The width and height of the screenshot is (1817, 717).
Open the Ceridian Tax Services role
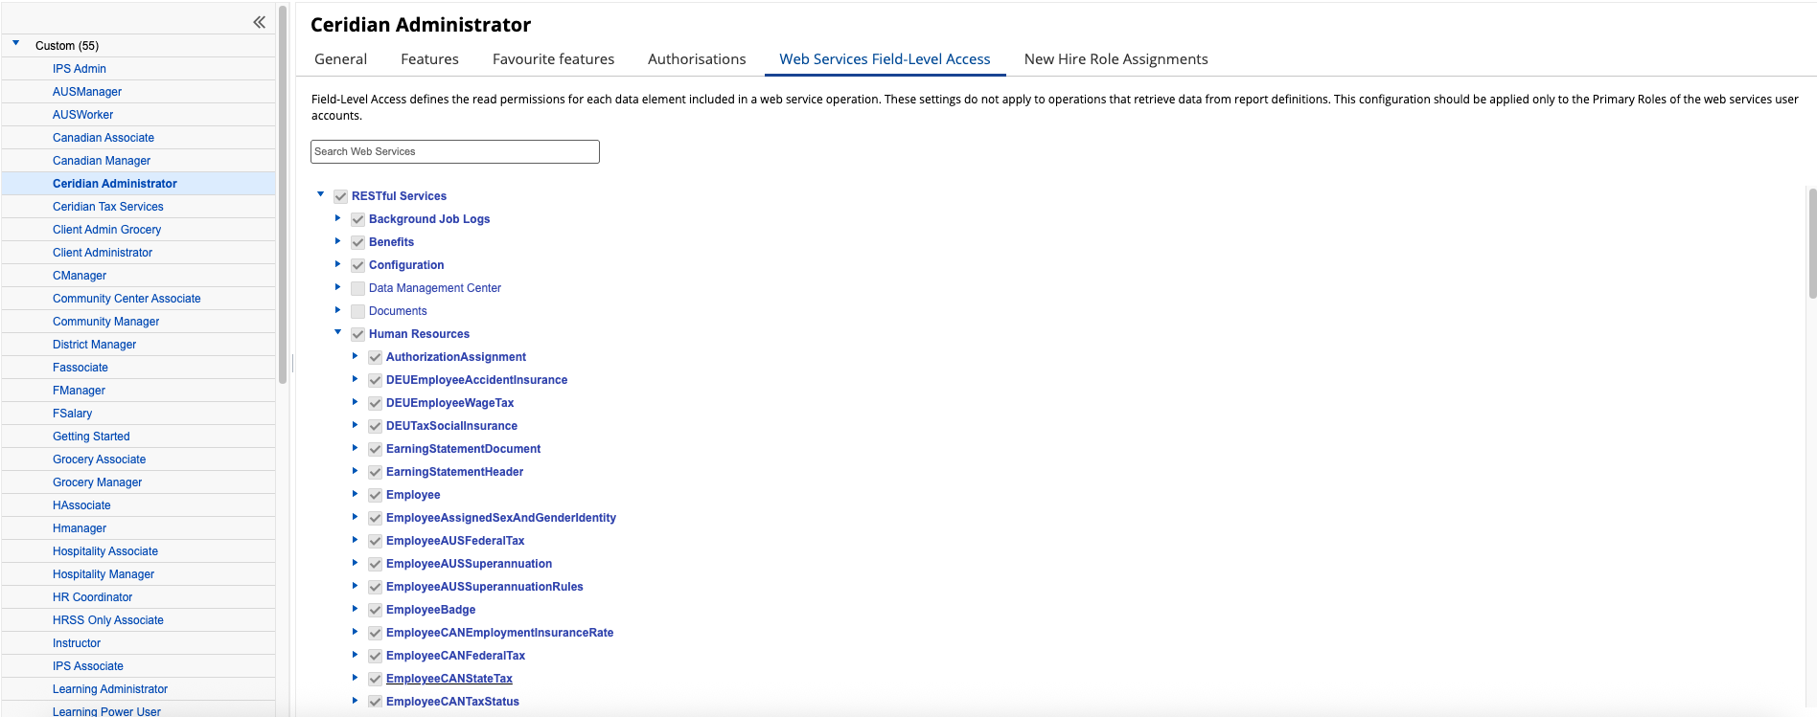(107, 207)
